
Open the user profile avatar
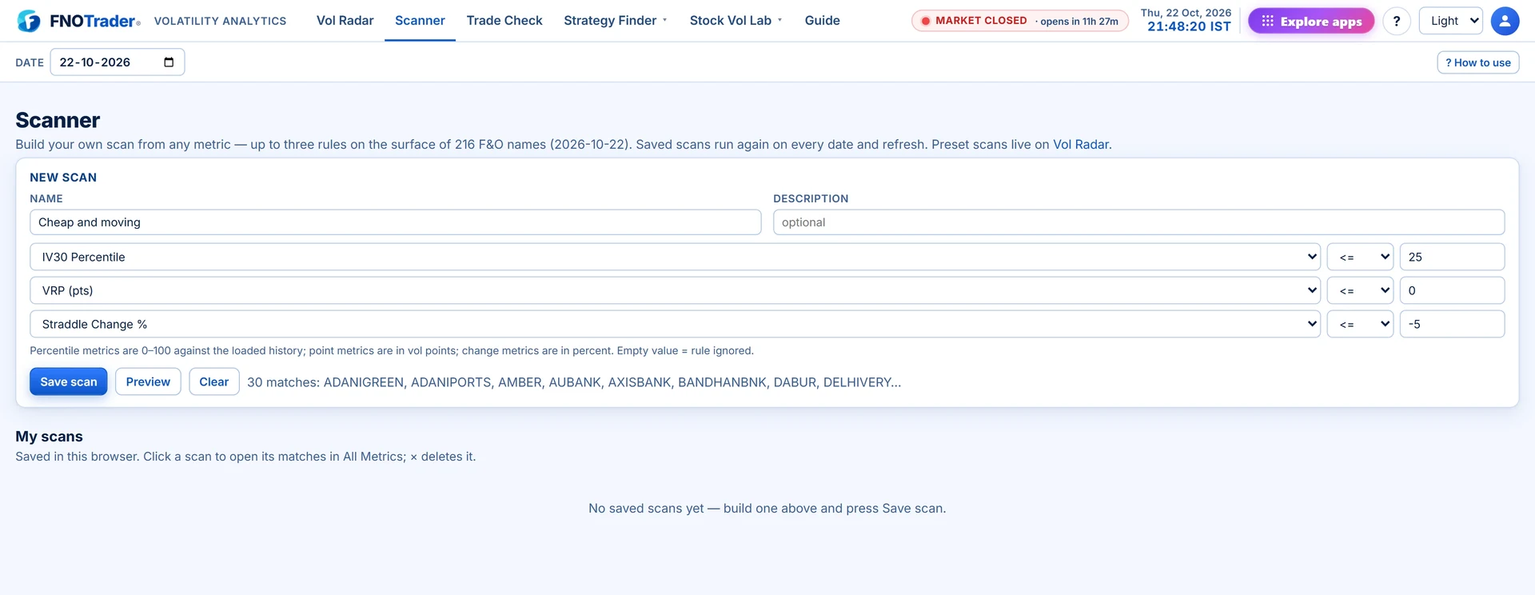pos(1505,21)
